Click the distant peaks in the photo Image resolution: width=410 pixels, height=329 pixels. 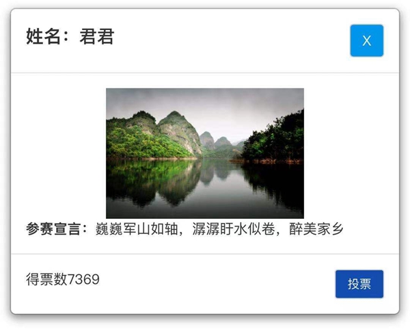216,142
